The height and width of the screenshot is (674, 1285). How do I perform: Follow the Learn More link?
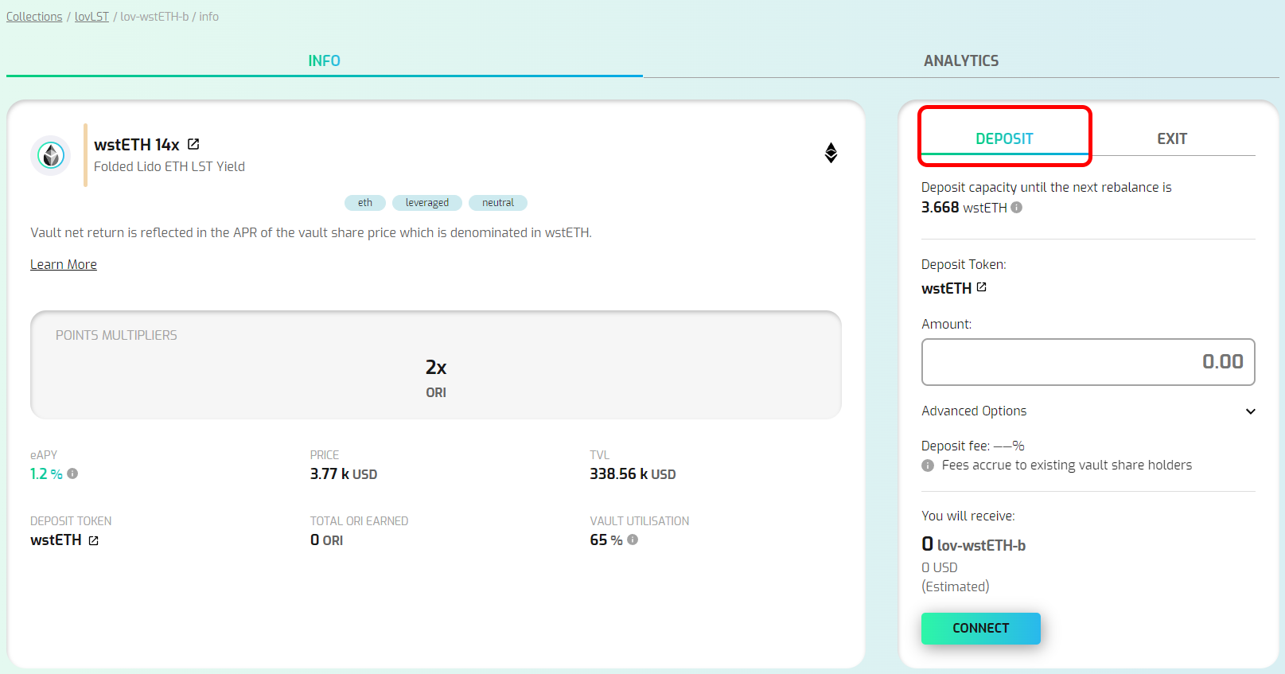[64, 264]
